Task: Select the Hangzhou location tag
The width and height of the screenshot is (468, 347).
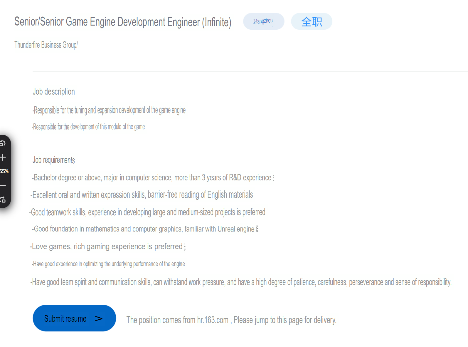Action: [264, 21]
